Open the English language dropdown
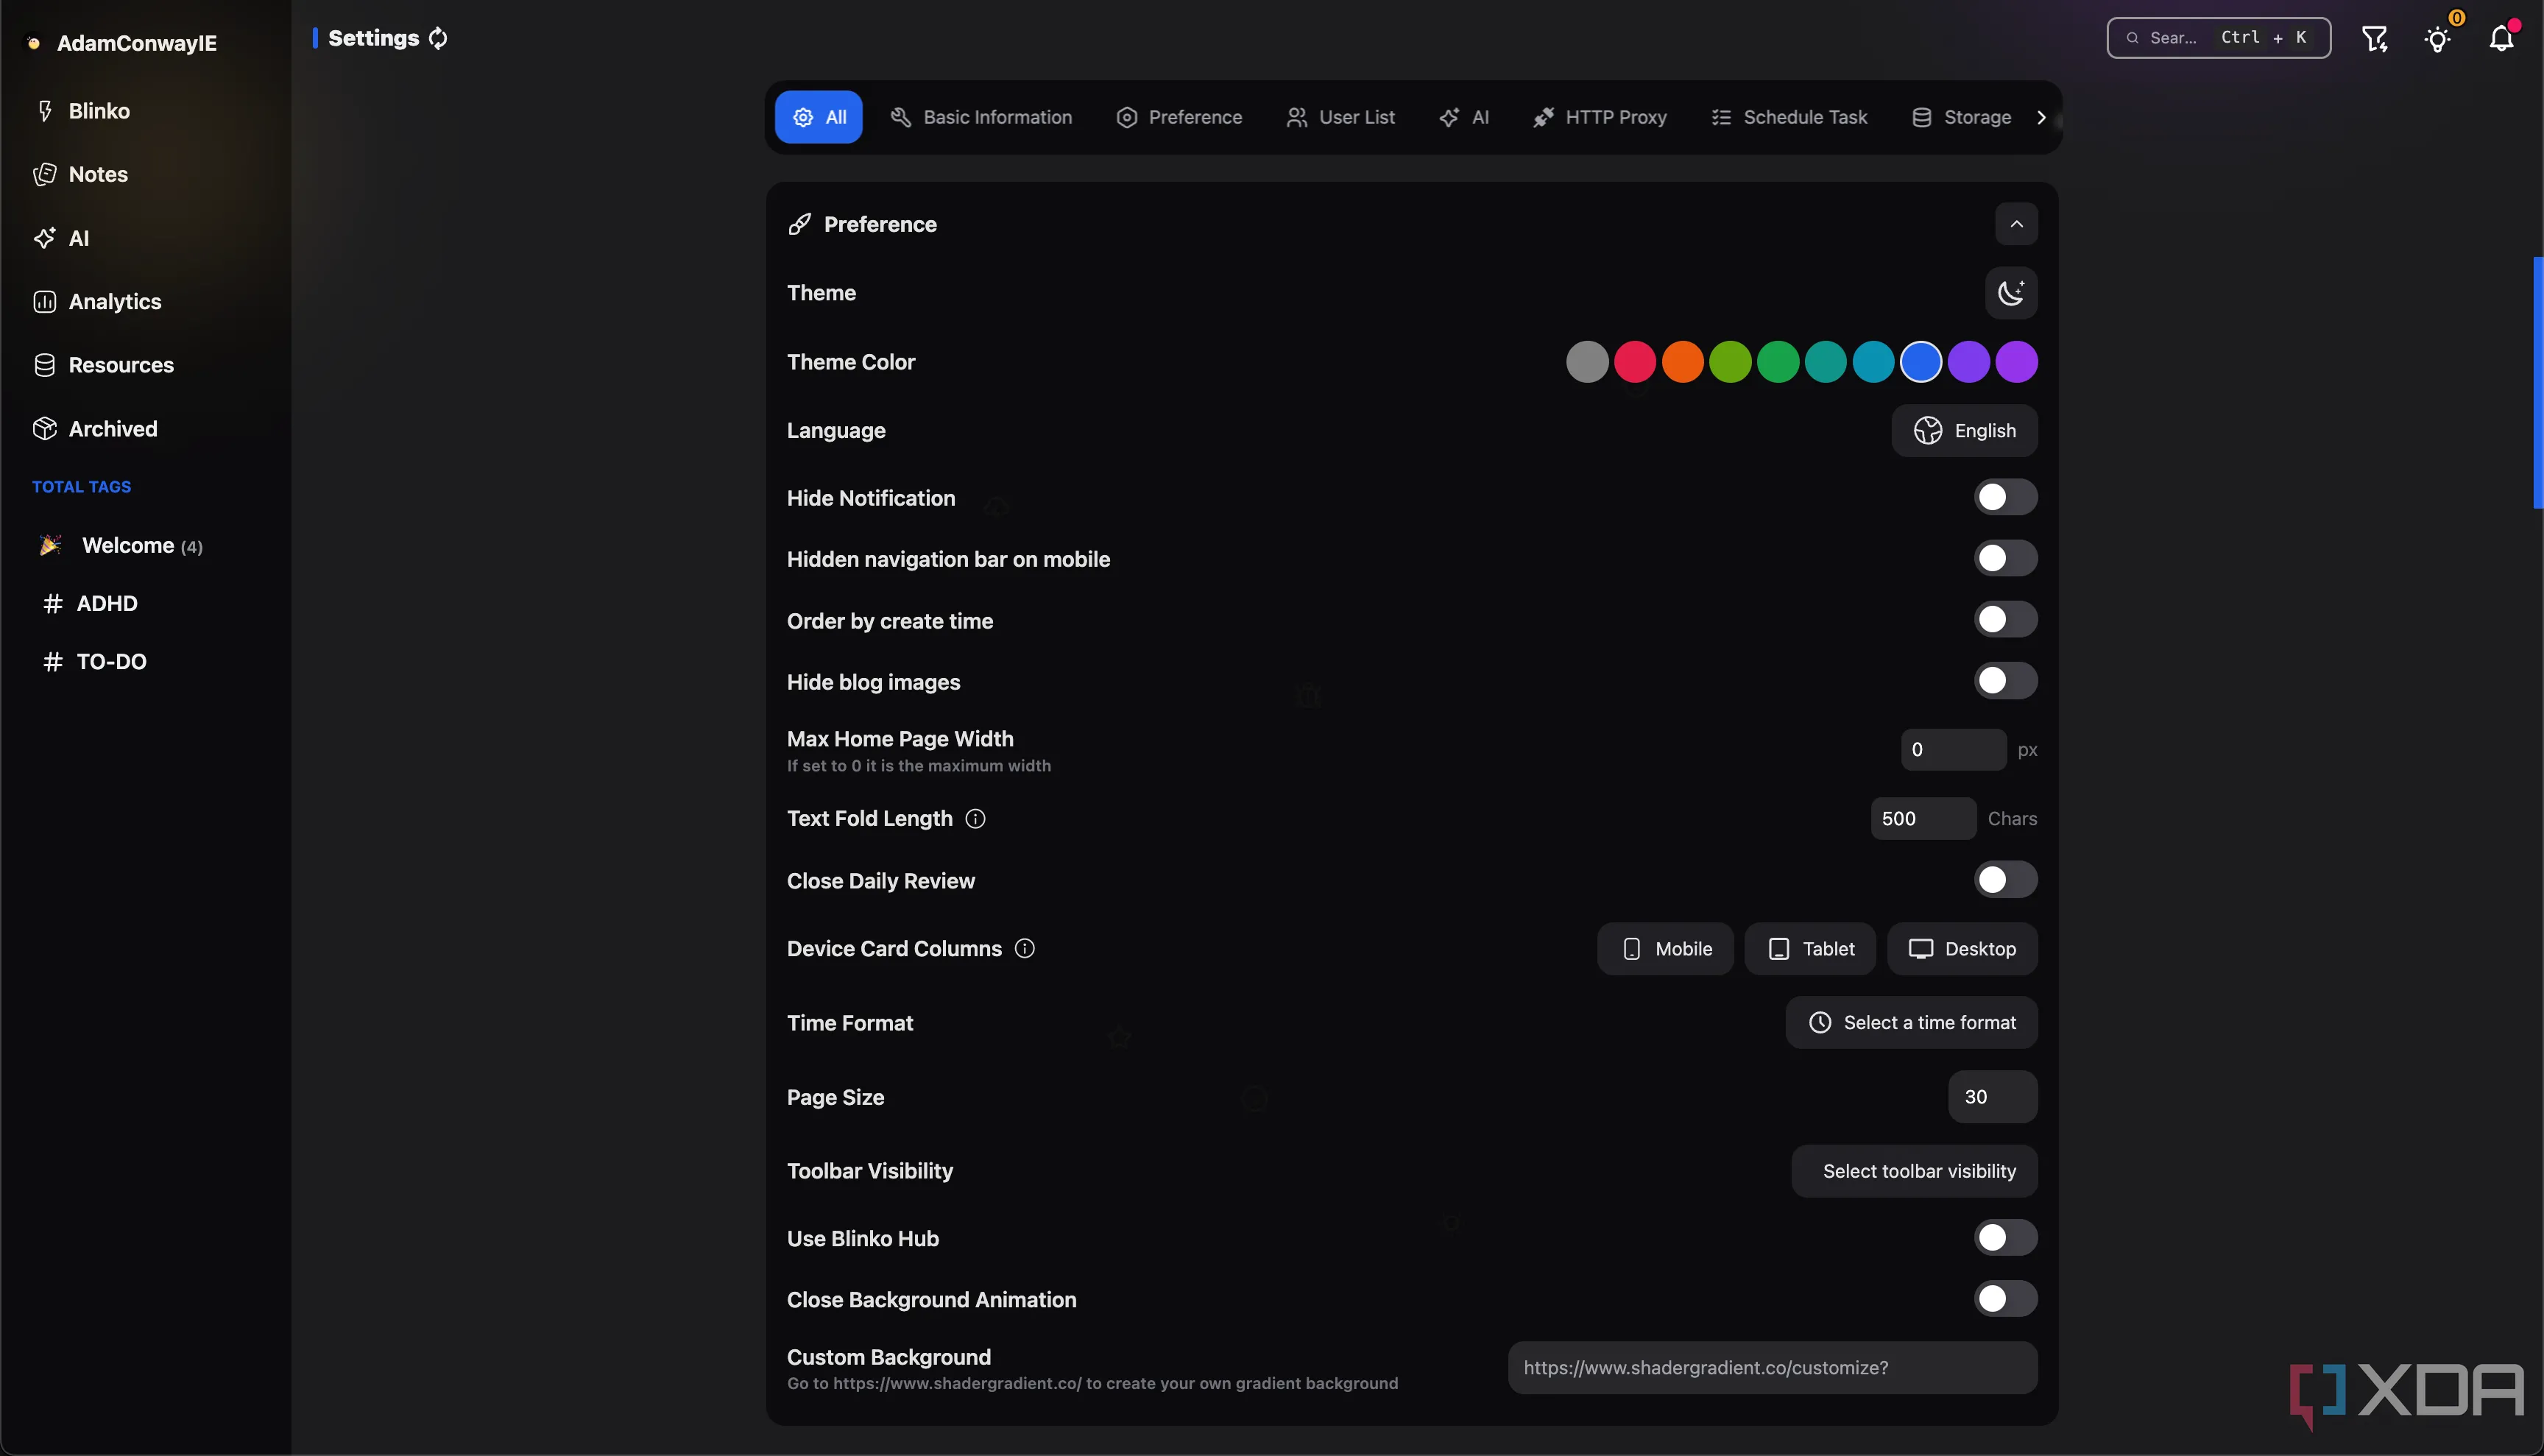The height and width of the screenshot is (1456, 2544). [x=1964, y=431]
